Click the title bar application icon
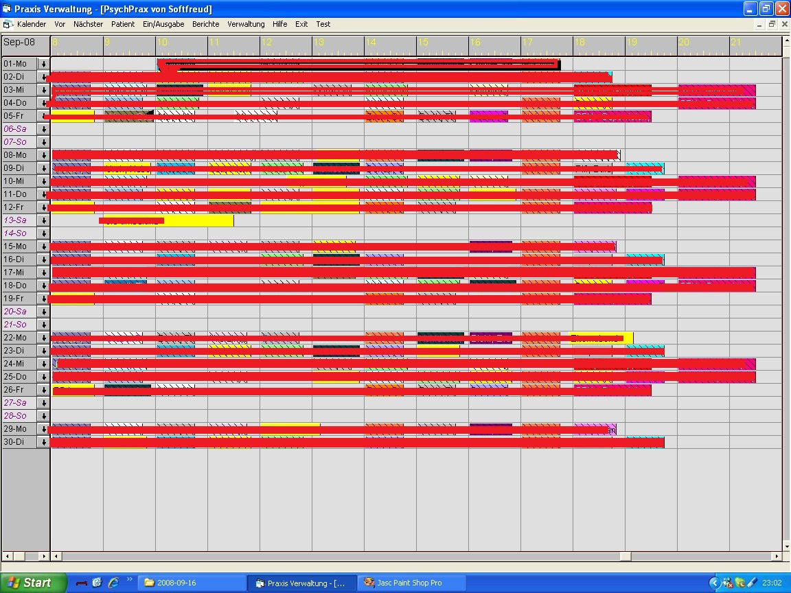791x593 pixels. click(x=7, y=8)
